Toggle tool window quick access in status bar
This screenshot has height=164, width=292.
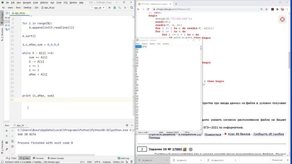tap(2, 162)
